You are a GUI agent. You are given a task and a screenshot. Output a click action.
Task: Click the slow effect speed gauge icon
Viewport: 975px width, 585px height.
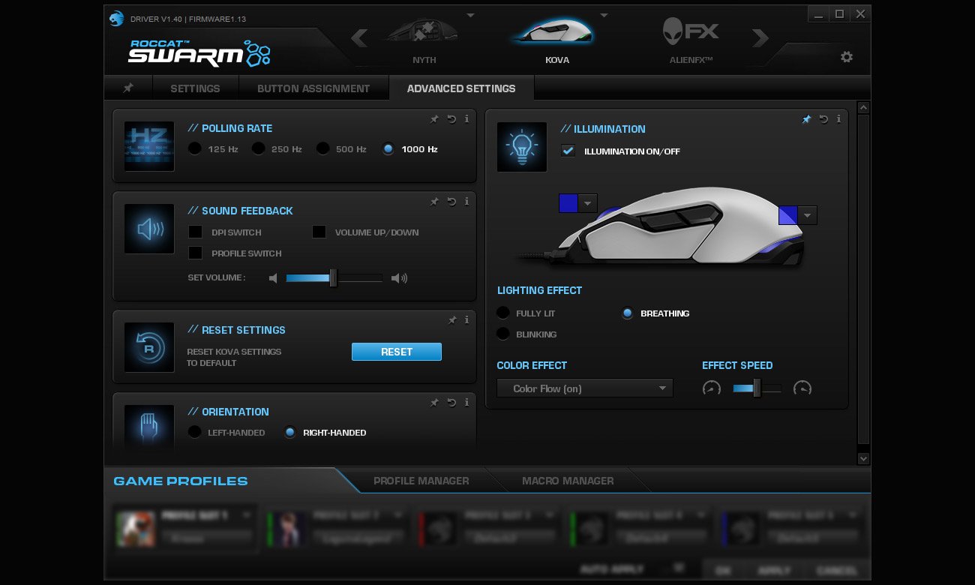click(x=712, y=388)
